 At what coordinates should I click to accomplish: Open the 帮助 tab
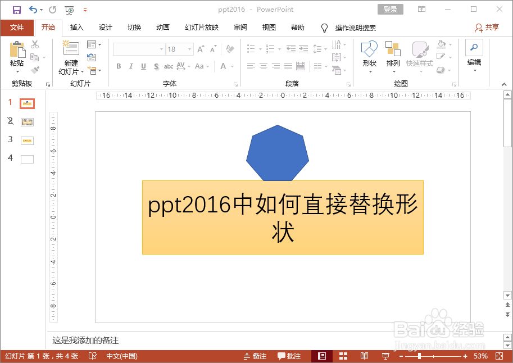[298, 28]
